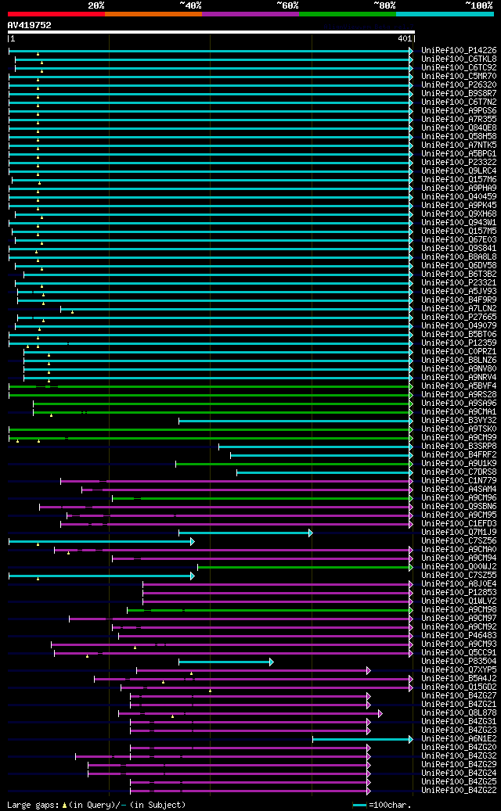The width and height of the screenshot is (501, 811).
Task: Click the cyan alignment bar of UniRef100_A6N1E2
Action: (362, 740)
